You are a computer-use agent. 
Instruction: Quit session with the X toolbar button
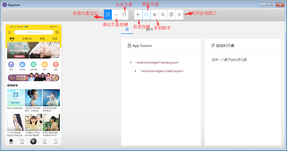(x=179, y=15)
